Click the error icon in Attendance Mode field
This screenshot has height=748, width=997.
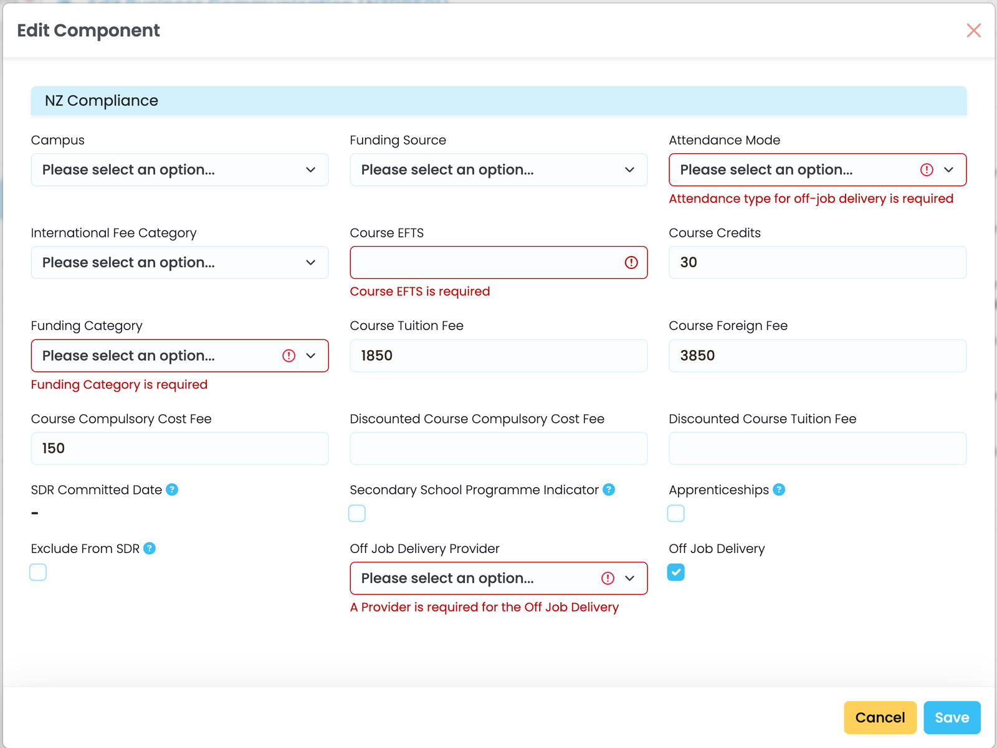click(927, 169)
